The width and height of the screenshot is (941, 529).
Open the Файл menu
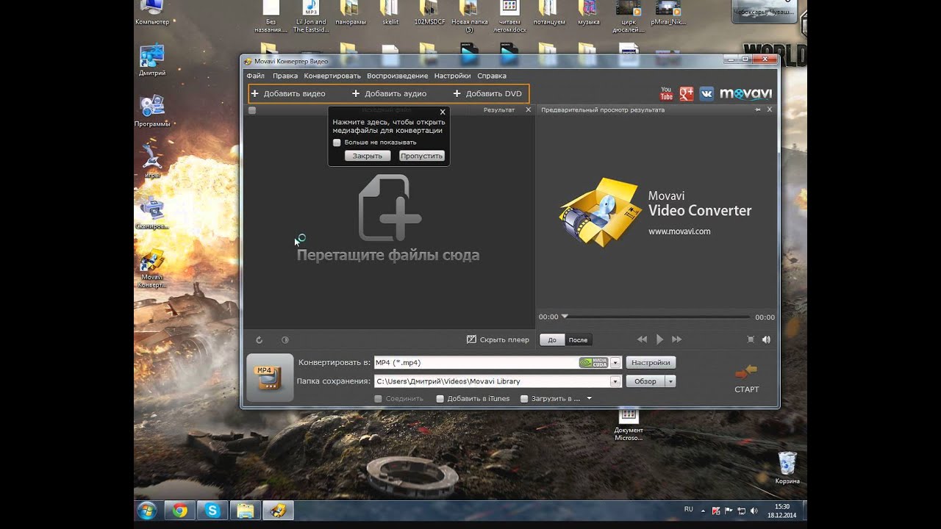[256, 76]
